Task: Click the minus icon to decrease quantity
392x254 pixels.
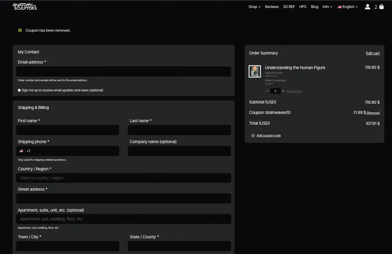Action: pos(267,91)
